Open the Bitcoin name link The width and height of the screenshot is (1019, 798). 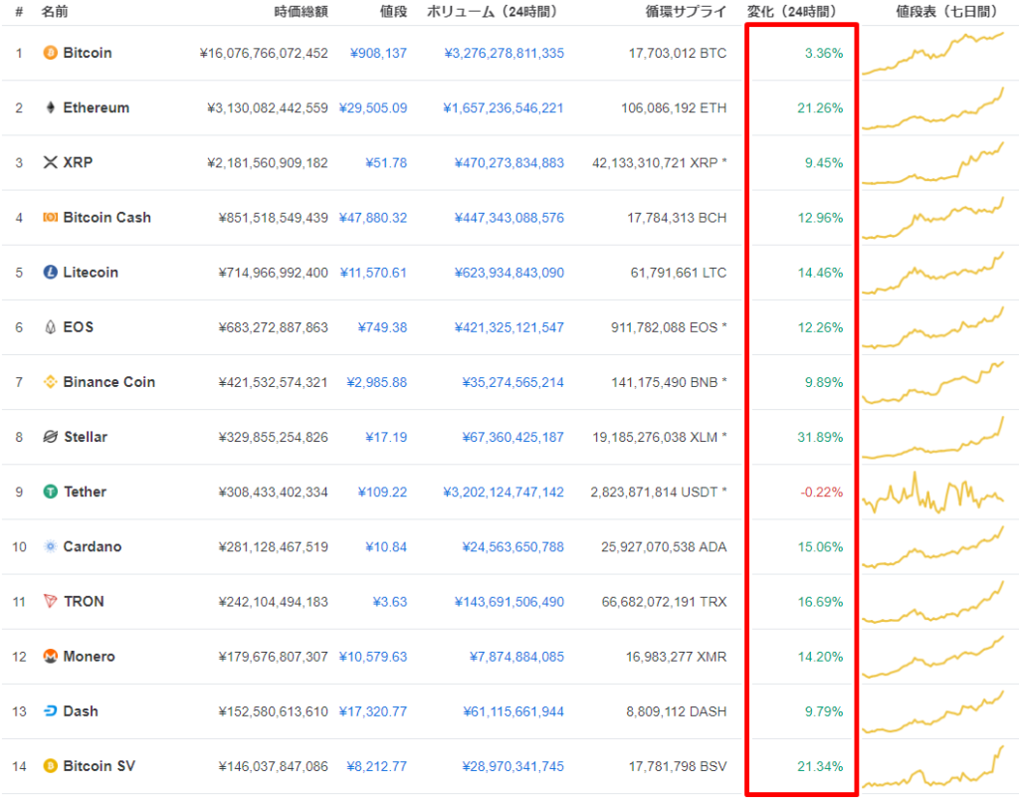tap(88, 53)
